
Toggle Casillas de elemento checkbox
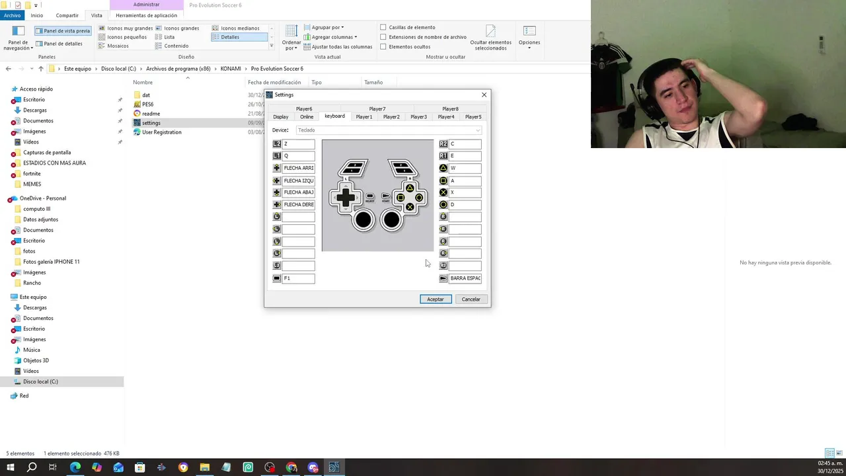[383, 27]
